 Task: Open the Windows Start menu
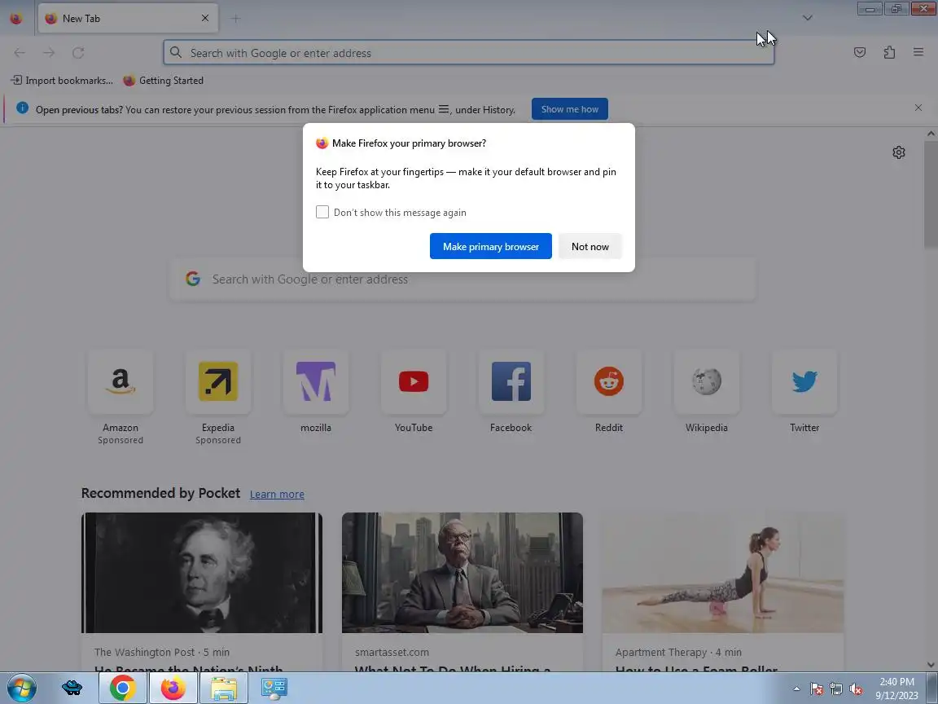[x=21, y=688]
